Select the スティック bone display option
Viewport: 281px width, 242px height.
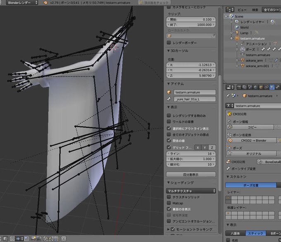coord(255,233)
